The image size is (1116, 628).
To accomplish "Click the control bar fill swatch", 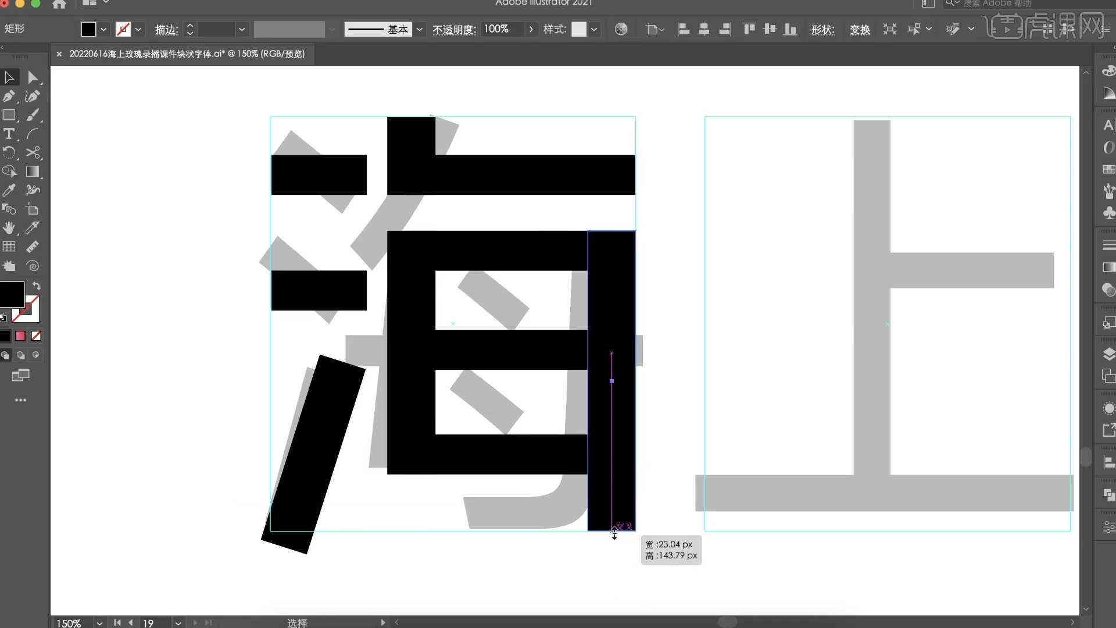I will pos(88,29).
